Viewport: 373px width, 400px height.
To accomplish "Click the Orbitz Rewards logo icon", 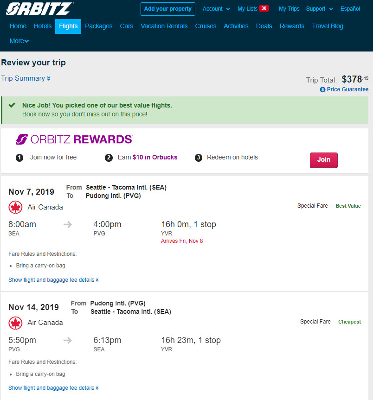I will pyautogui.click(x=21, y=140).
